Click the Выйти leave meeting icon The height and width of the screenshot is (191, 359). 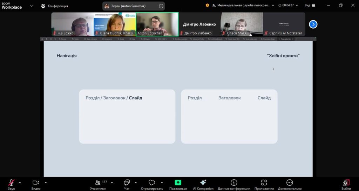[346, 183]
